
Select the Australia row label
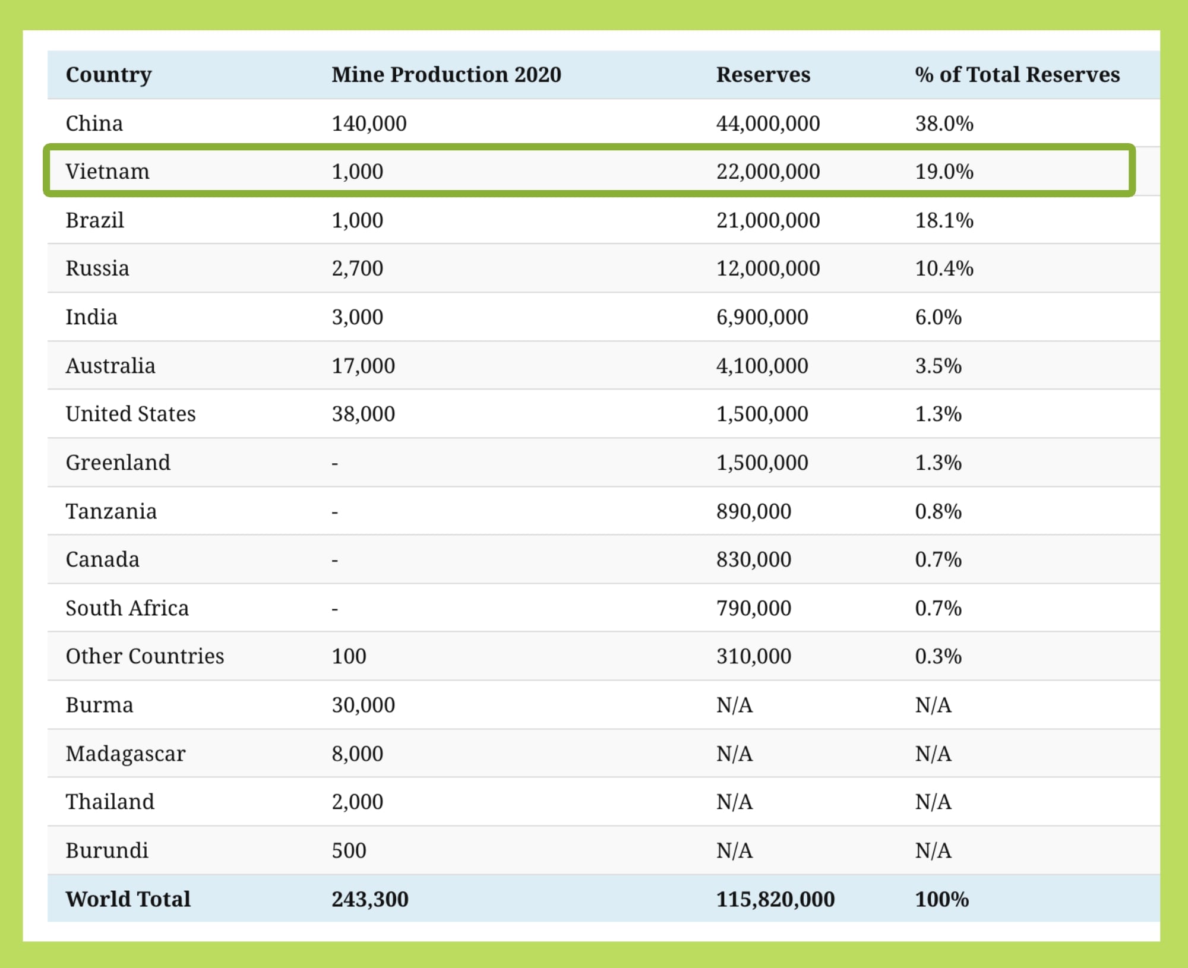(110, 366)
